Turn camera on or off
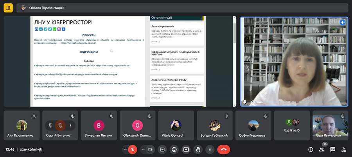 pos(151,149)
